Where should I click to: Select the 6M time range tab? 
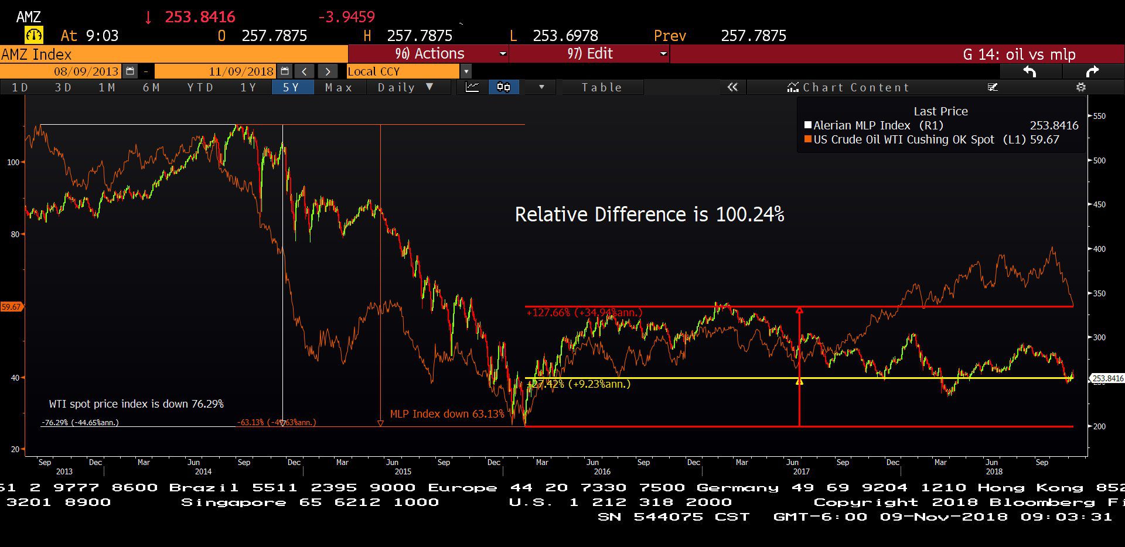click(x=151, y=87)
